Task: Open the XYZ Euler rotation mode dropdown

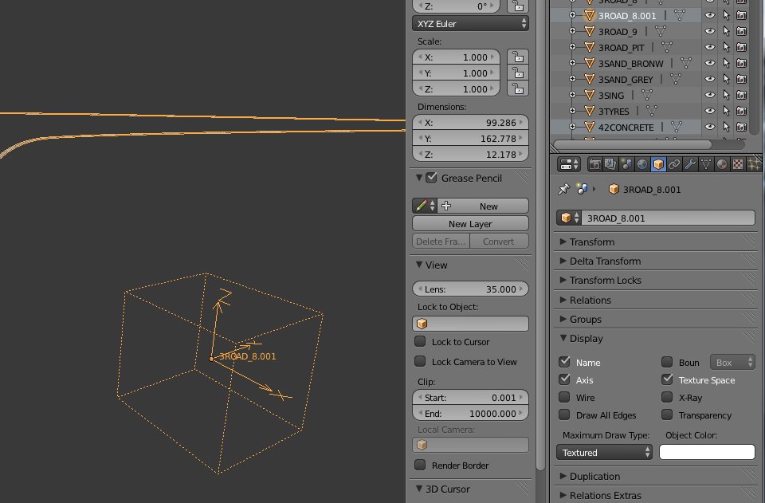Action: point(470,23)
